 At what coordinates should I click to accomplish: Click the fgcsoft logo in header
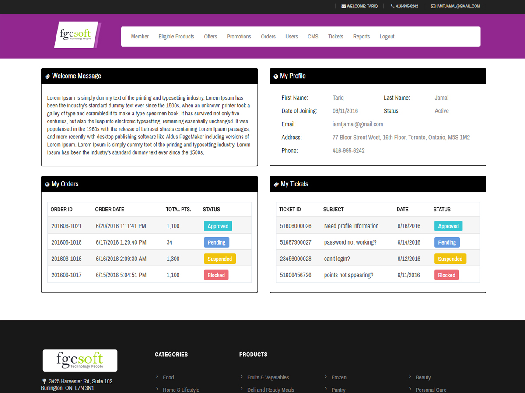coord(77,35)
